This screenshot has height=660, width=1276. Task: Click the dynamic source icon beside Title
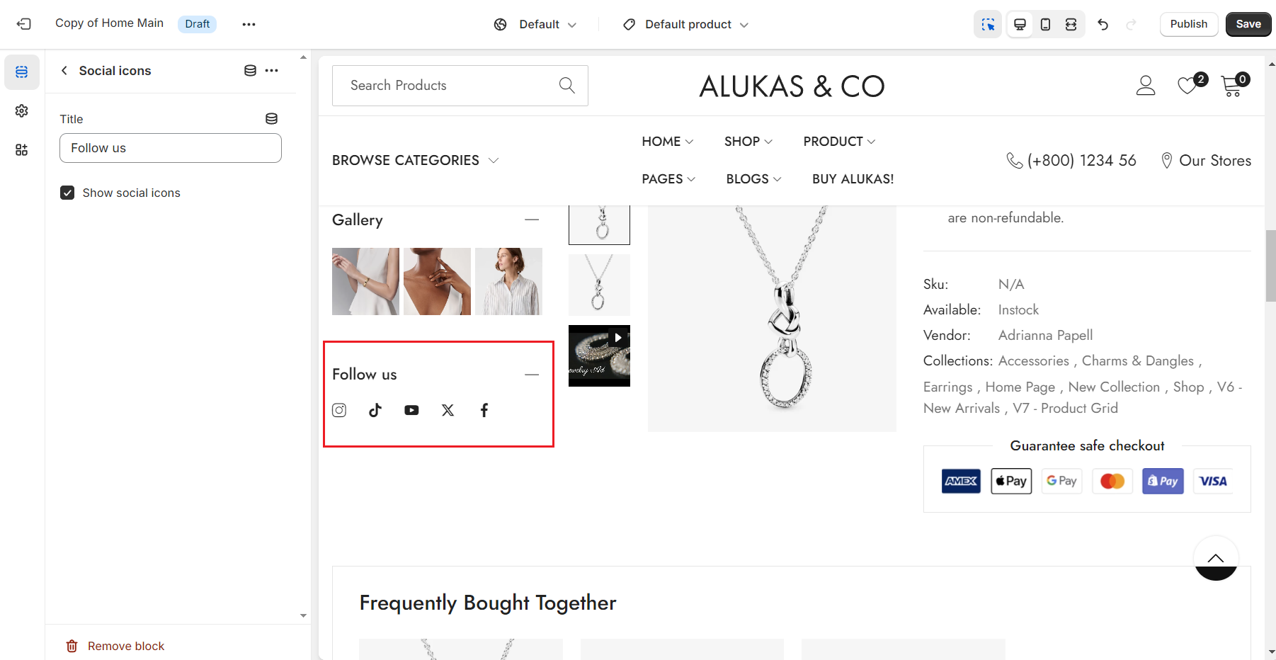271,118
